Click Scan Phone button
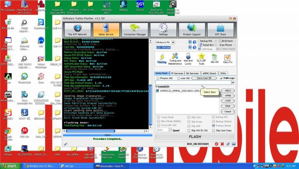 226,45
